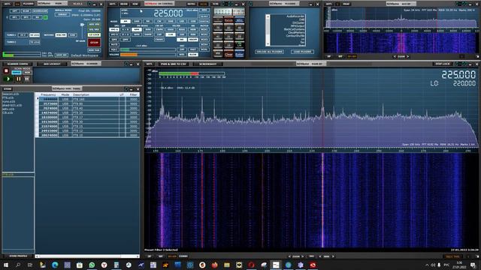Select VFO A in RX control
481x270 pixels.
pos(114,30)
